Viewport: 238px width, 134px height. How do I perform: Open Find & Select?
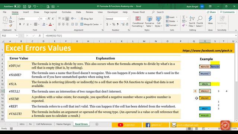[200, 22]
